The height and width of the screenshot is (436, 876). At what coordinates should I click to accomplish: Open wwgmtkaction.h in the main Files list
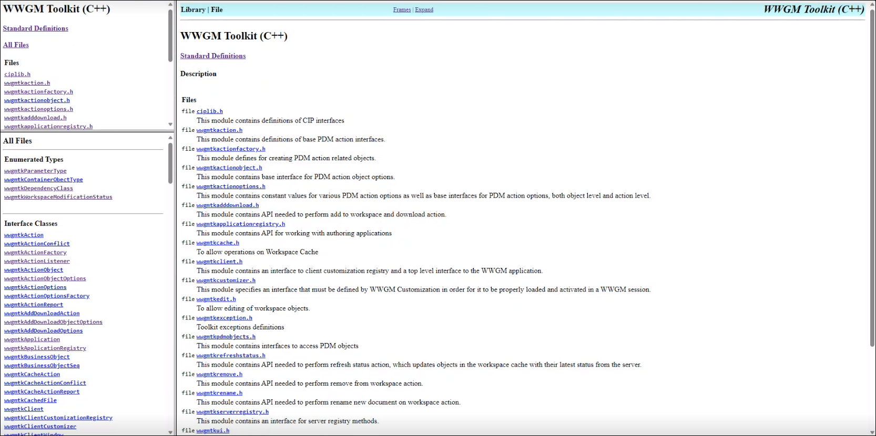(x=220, y=130)
